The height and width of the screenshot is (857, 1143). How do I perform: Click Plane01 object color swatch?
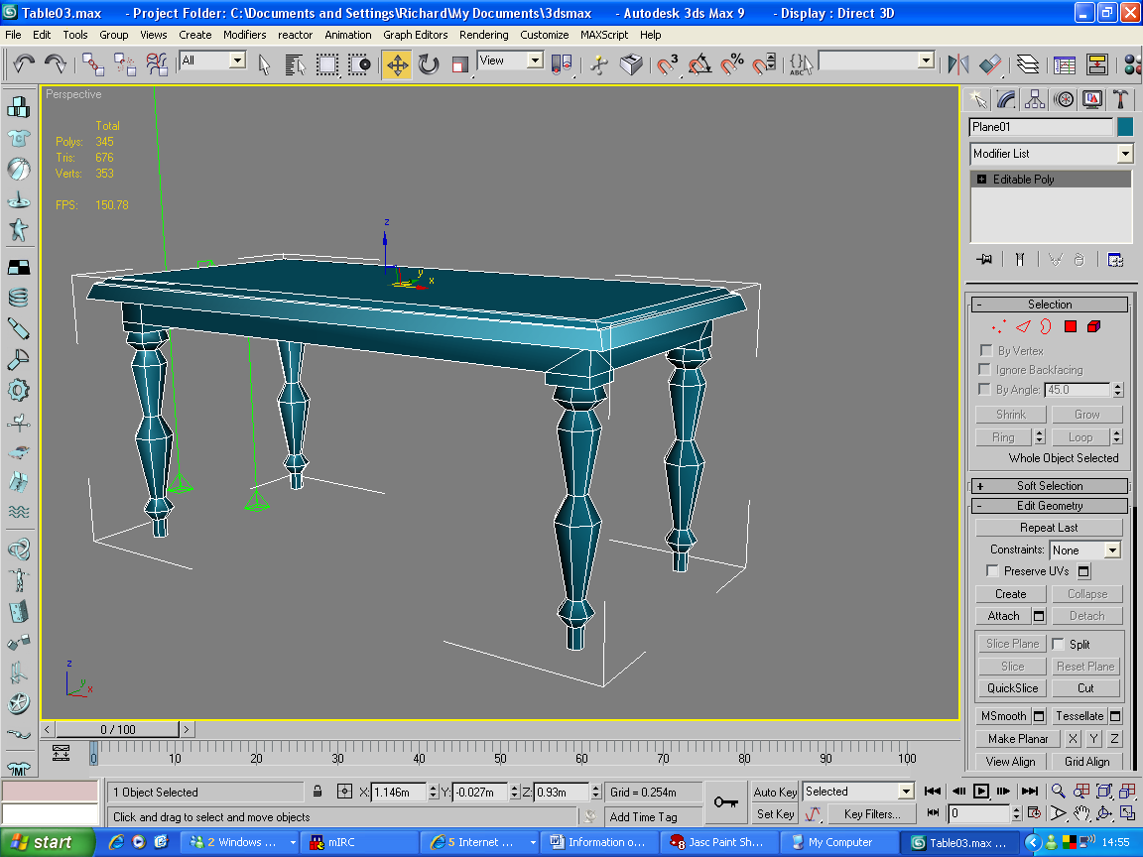pyautogui.click(x=1125, y=127)
